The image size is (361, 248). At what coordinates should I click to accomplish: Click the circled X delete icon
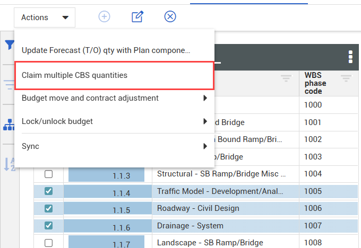(170, 17)
